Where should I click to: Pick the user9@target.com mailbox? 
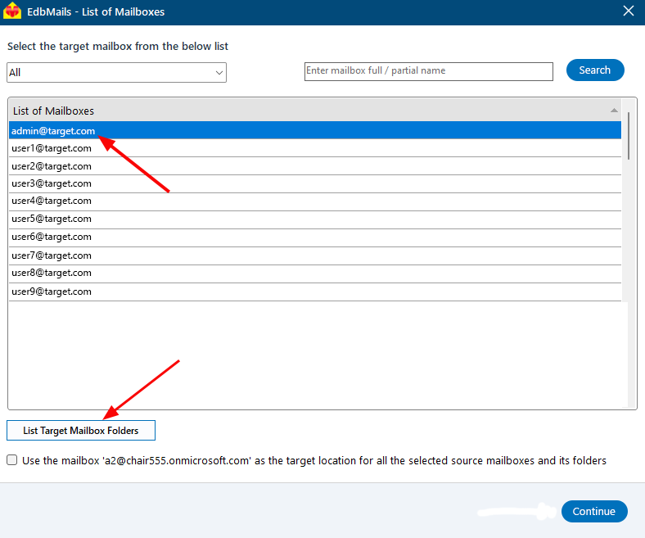[x=52, y=292]
